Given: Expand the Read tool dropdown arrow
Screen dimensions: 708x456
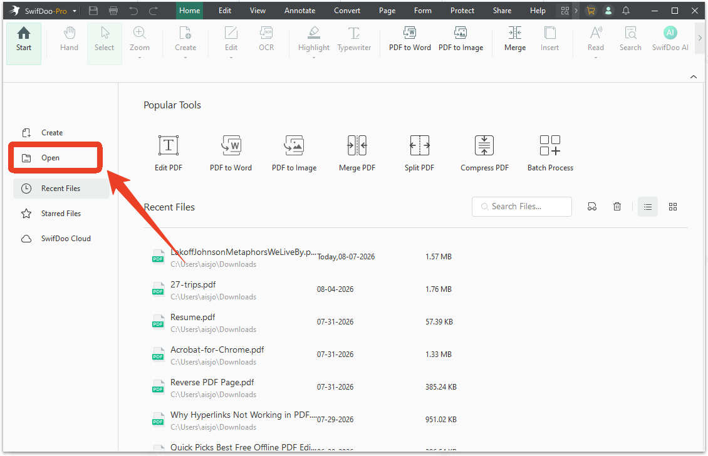Looking at the screenshot, I should pos(596,58).
